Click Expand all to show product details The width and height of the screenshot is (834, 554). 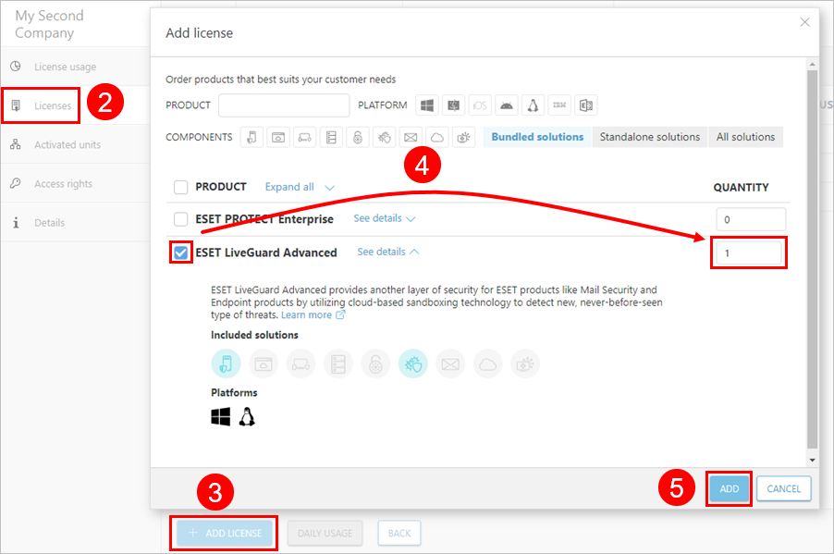(289, 187)
